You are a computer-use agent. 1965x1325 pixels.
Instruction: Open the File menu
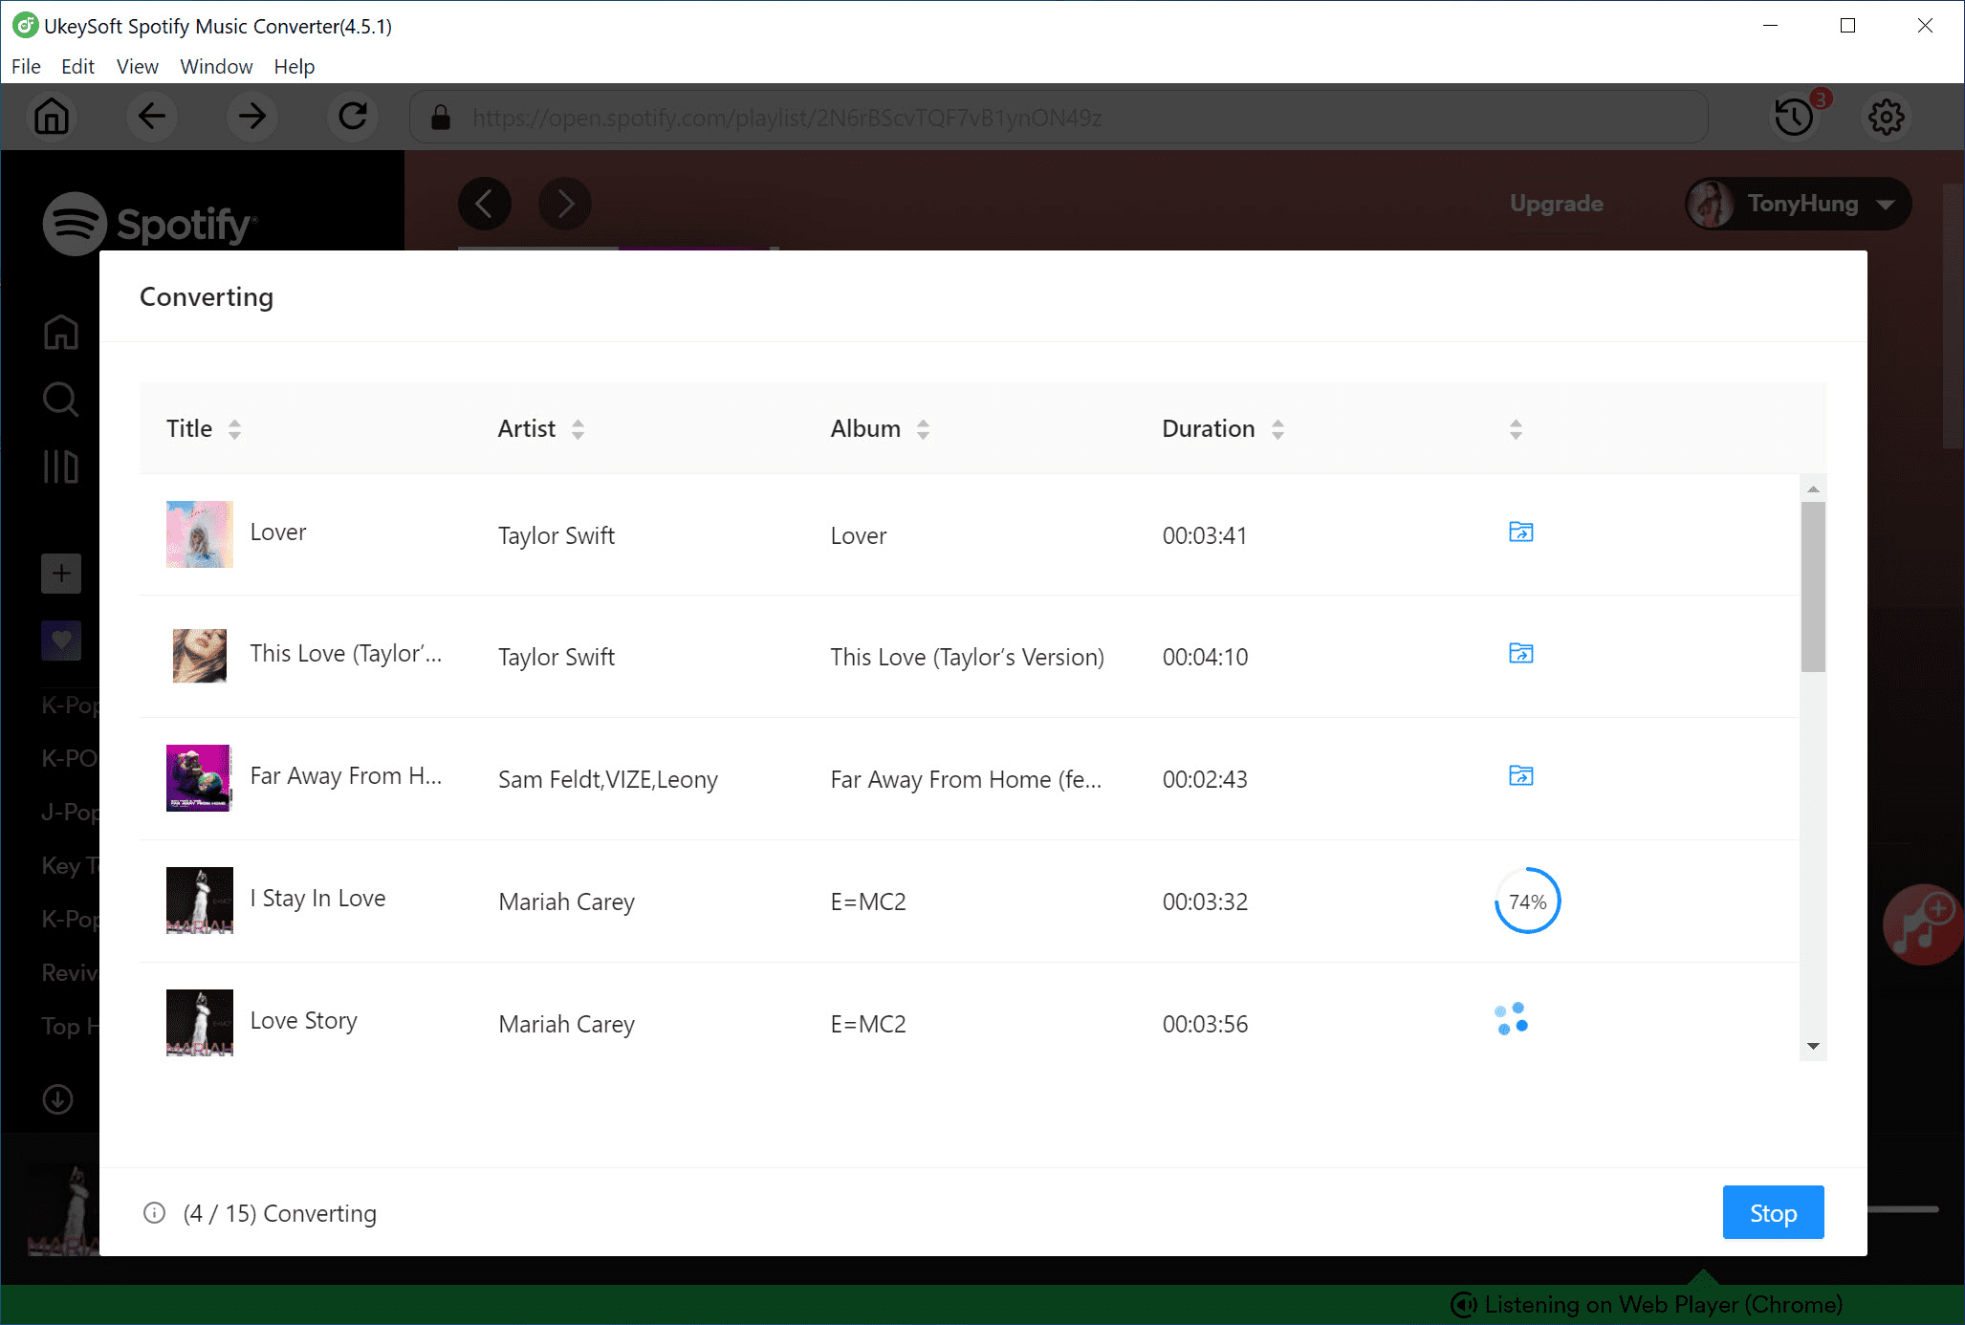(x=25, y=65)
